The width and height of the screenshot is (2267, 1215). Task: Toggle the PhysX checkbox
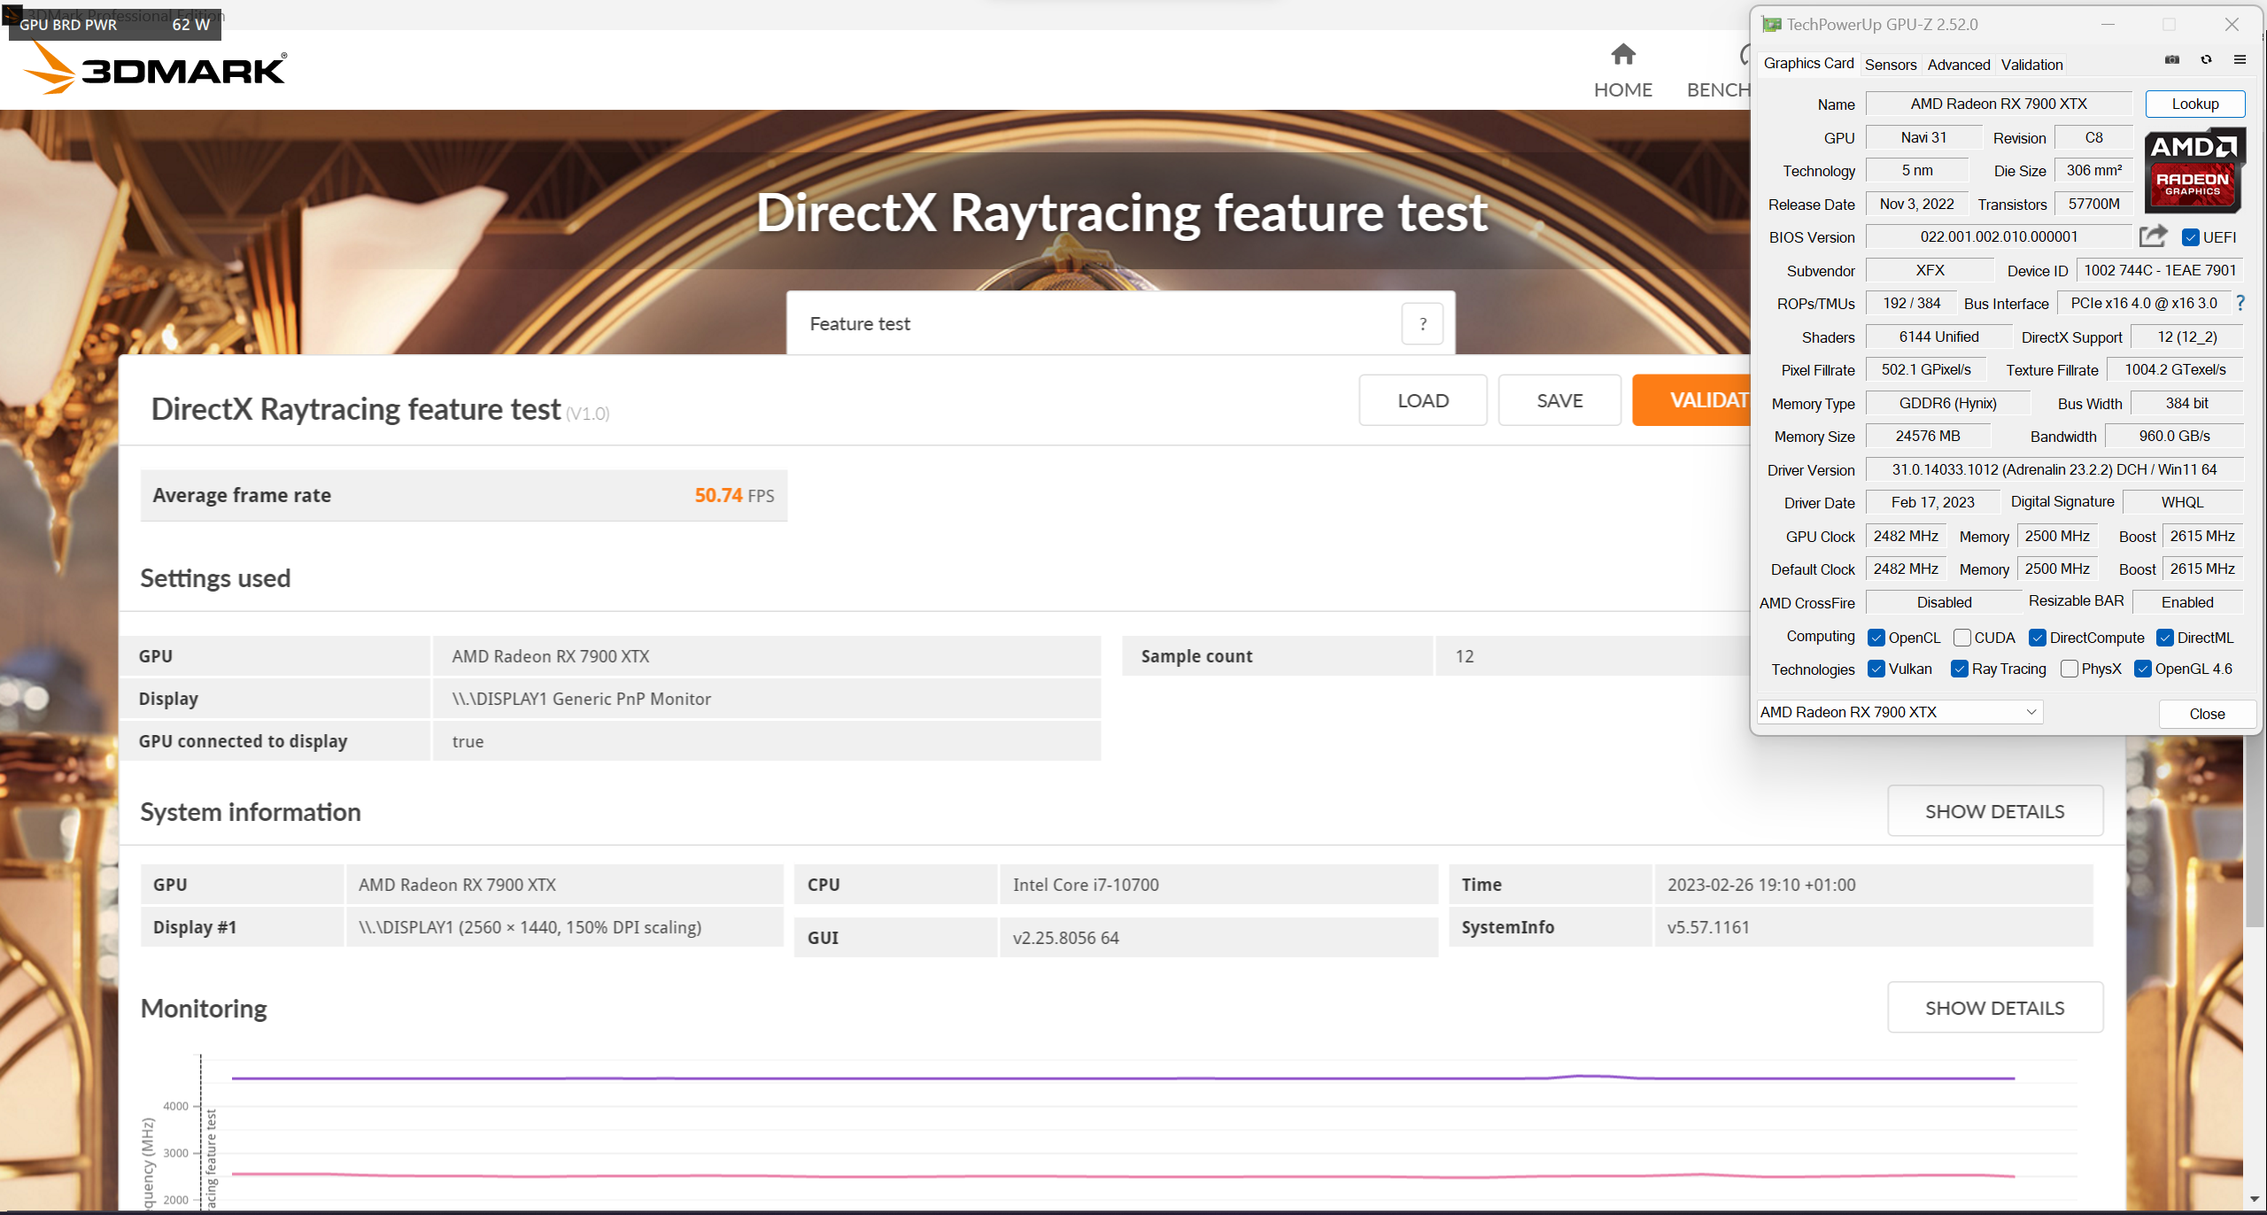(x=2069, y=669)
